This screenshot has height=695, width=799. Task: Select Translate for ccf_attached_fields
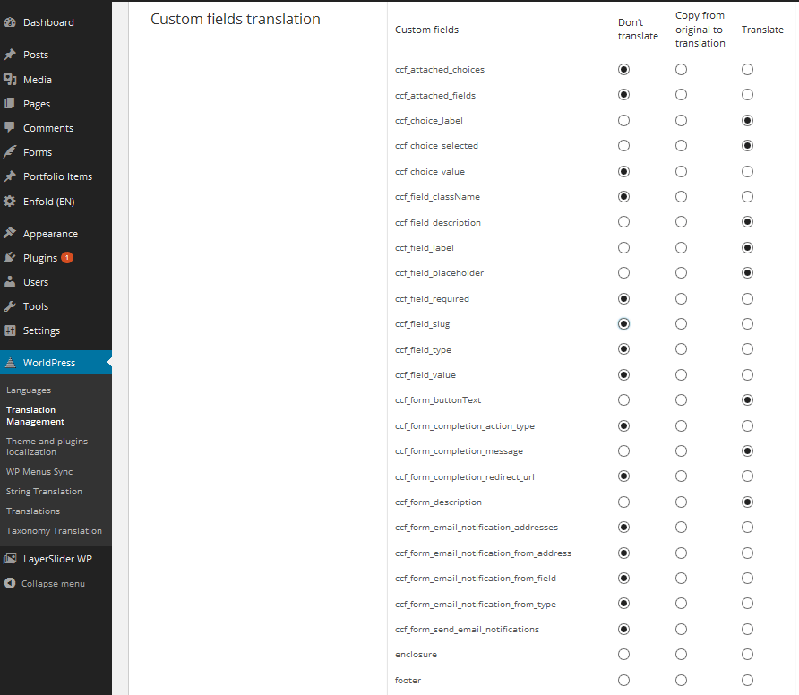click(747, 95)
